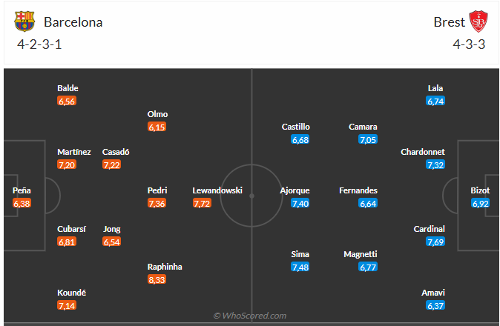Open Koundé's player name
Screen dimensions: 500x326
pos(72,293)
